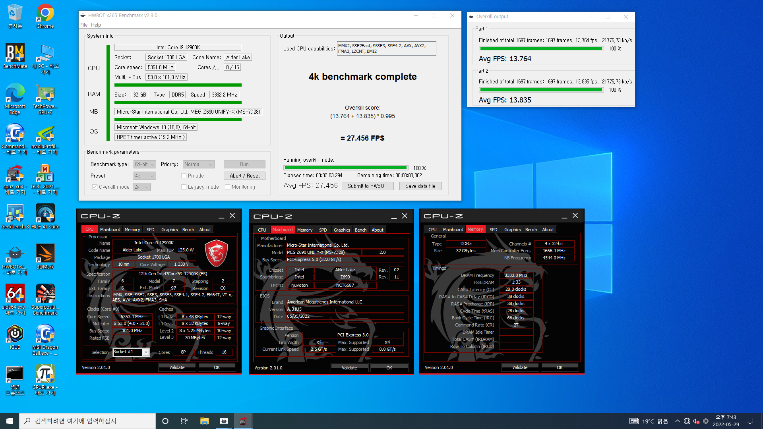Open the Command Center shortcut icon

tap(15, 139)
